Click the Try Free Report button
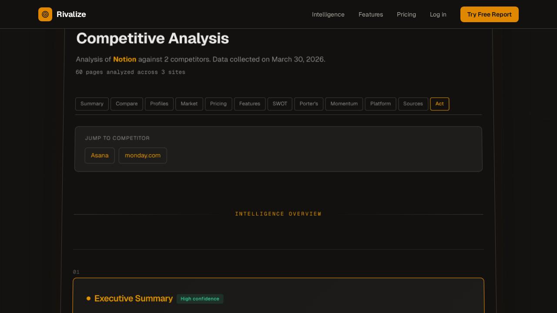The width and height of the screenshot is (557, 313). point(490,14)
